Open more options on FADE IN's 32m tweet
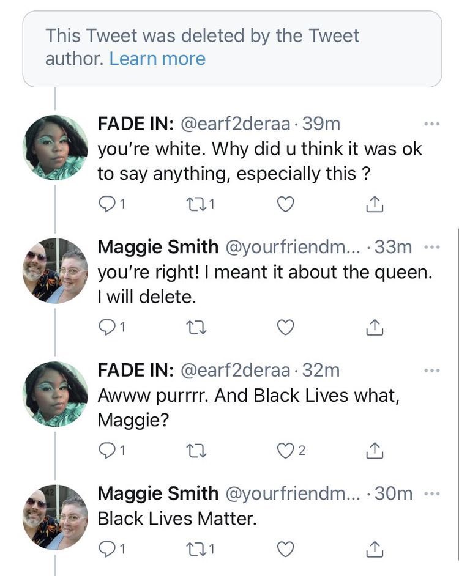This screenshot has width=459, height=576. coord(431,371)
